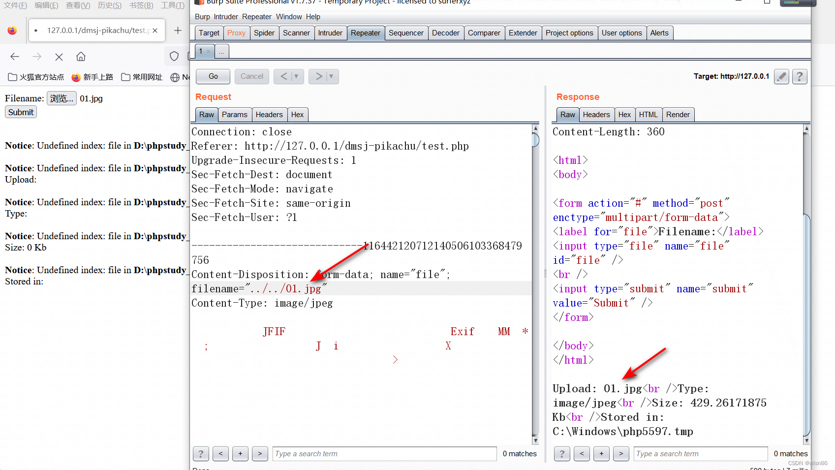This screenshot has width=835, height=470.
Task: Switch to the Proxy tab
Action: pyautogui.click(x=236, y=33)
